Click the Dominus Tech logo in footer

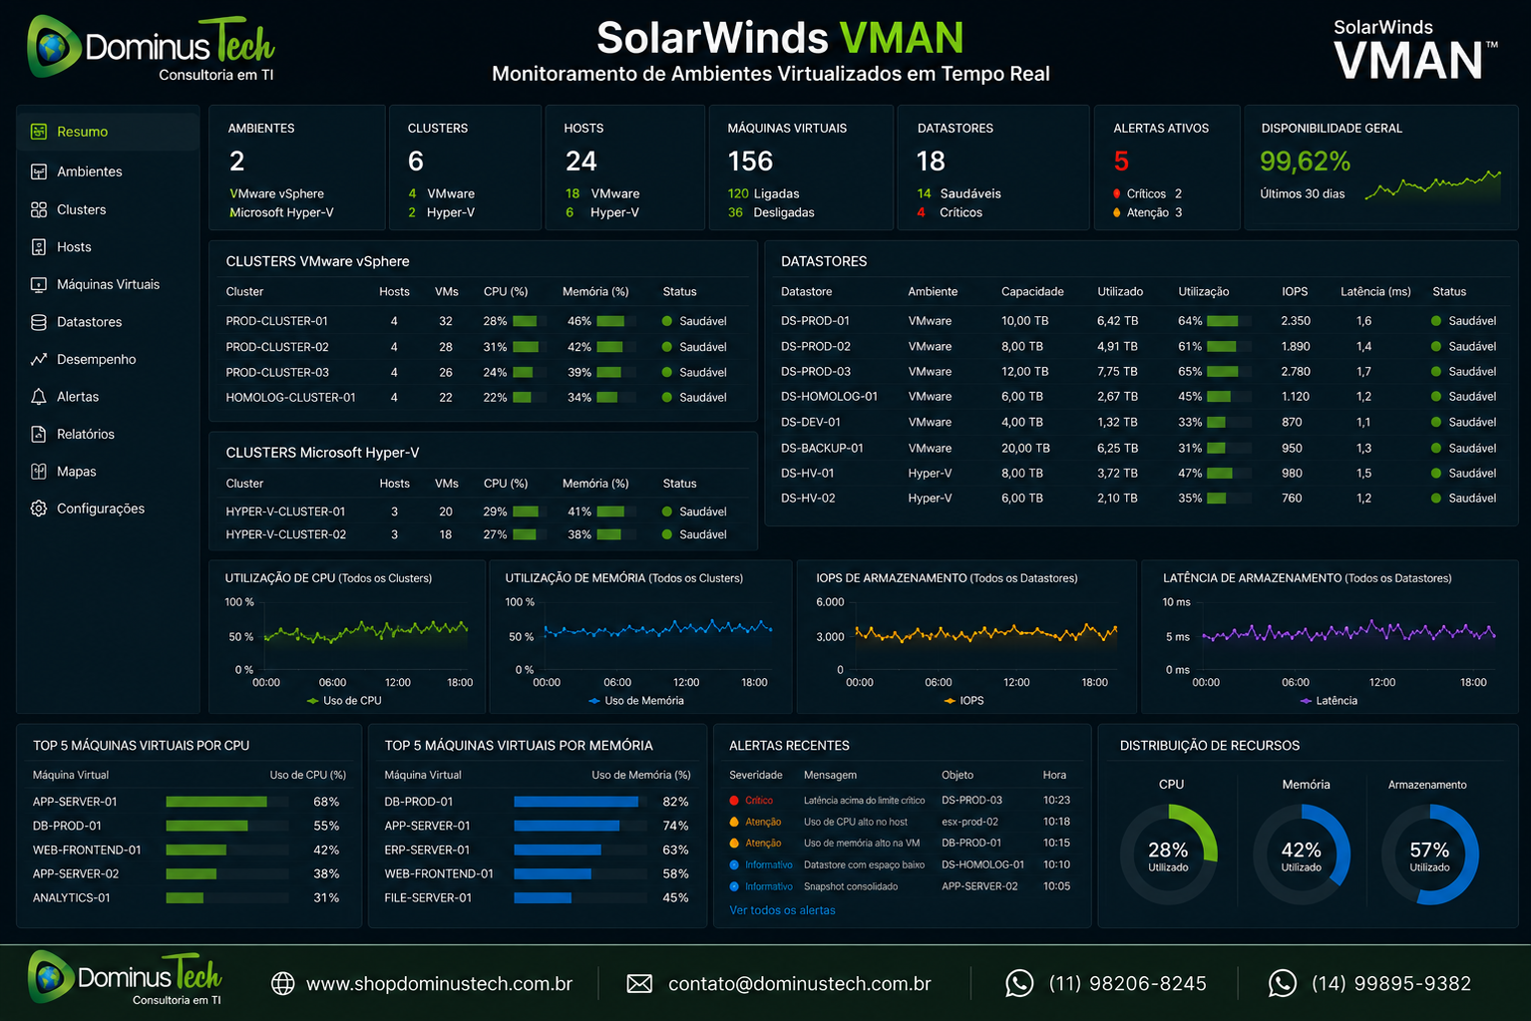click(x=125, y=978)
